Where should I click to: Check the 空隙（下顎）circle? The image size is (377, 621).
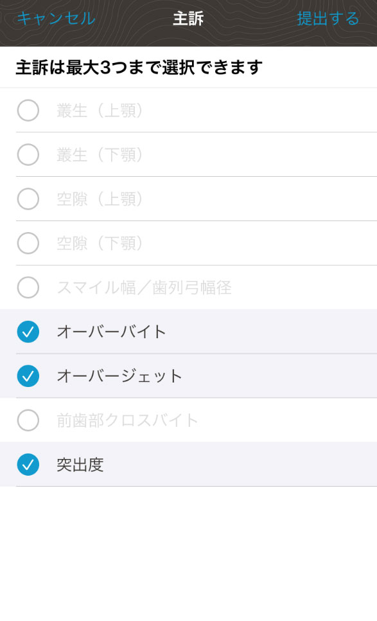coord(28,244)
